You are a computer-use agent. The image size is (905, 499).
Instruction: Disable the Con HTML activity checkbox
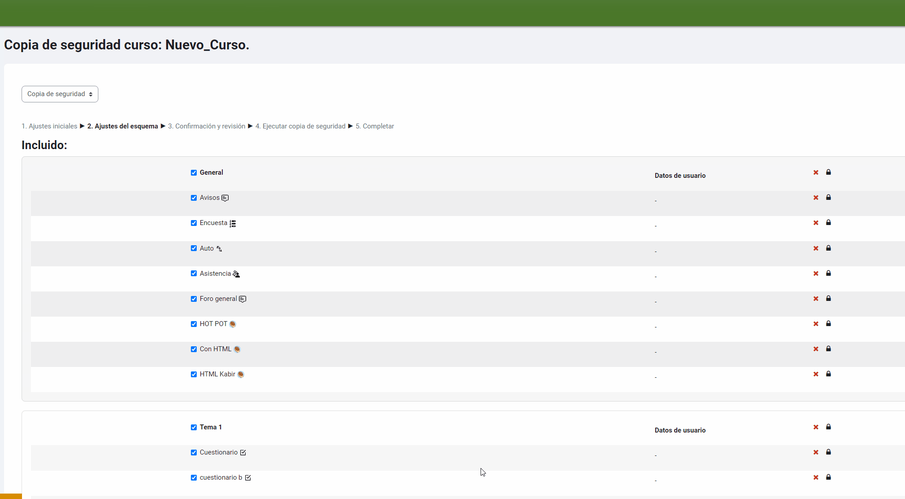[194, 349]
